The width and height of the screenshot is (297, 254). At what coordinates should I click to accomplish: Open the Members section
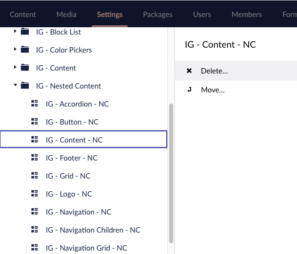pos(247,15)
